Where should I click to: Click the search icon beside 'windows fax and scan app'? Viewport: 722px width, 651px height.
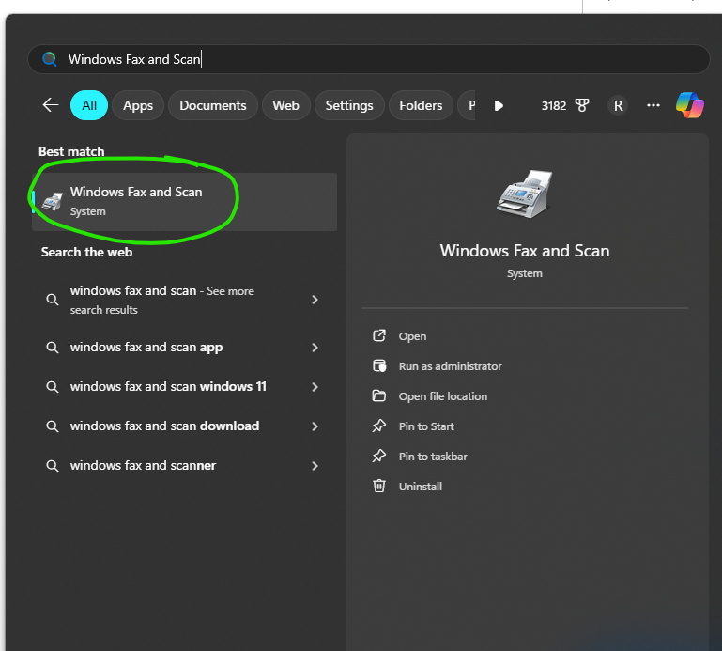coord(53,348)
